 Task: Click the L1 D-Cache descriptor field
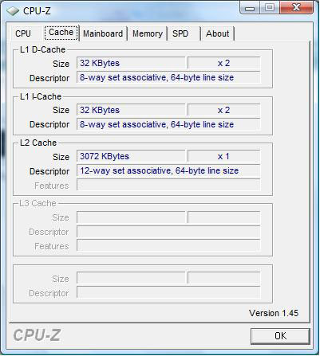click(168, 77)
